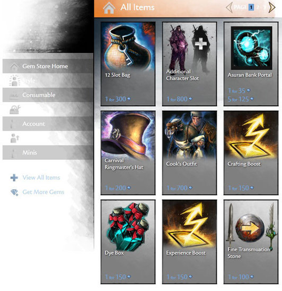Screen dimensions: 282x291
Task: Select the Dye Box item
Action: click(x=128, y=242)
